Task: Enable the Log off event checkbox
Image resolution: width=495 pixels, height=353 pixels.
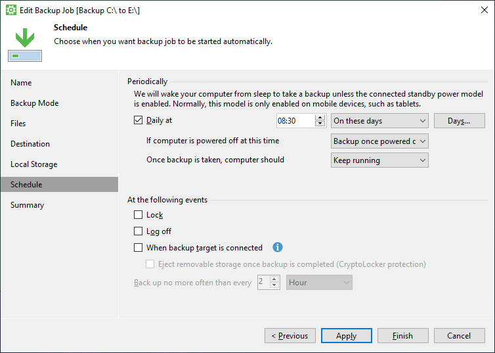Action: 138,231
